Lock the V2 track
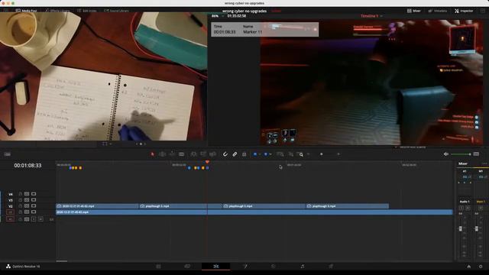The image size is (489, 275). 21,206
